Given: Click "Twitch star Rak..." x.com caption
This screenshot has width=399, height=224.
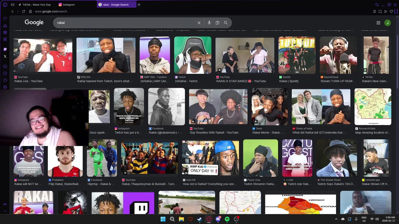Looking at the screenshot, I should pos(297,184).
